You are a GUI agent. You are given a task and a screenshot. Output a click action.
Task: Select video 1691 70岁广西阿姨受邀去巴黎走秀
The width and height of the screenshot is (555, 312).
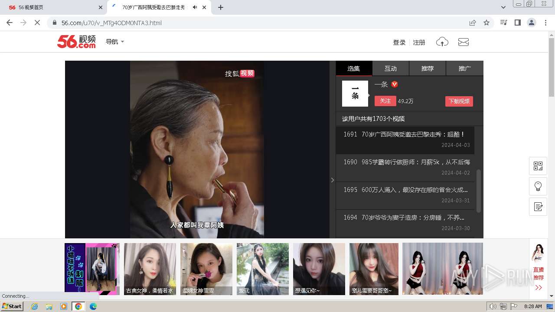click(x=405, y=140)
